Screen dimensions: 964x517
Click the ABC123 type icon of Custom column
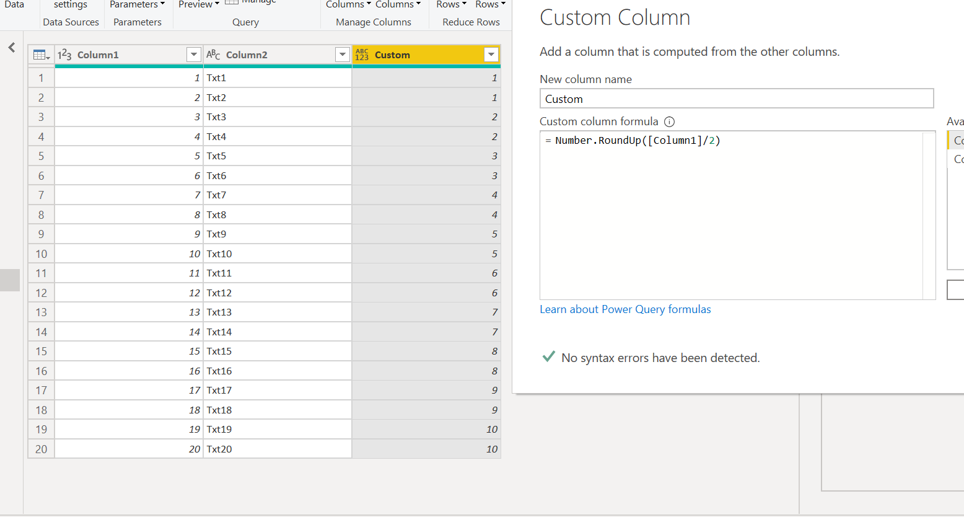point(362,55)
